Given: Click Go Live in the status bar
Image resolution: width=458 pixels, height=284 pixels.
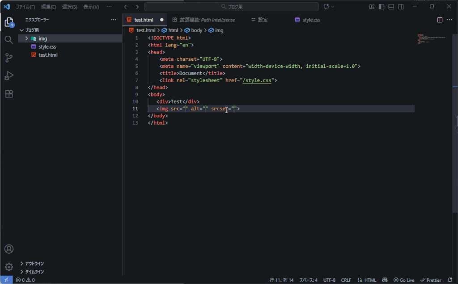Looking at the screenshot, I should pos(403,280).
